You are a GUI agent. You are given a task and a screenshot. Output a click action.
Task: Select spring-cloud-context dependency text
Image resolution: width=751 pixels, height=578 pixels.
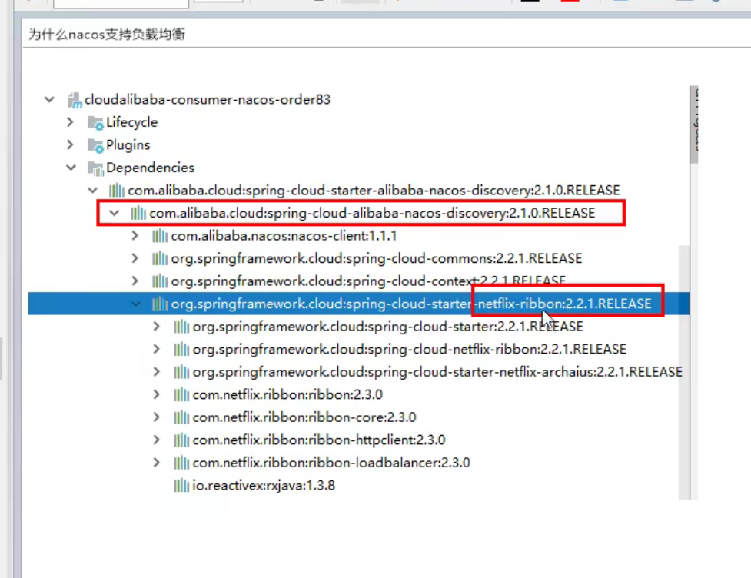click(368, 281)
